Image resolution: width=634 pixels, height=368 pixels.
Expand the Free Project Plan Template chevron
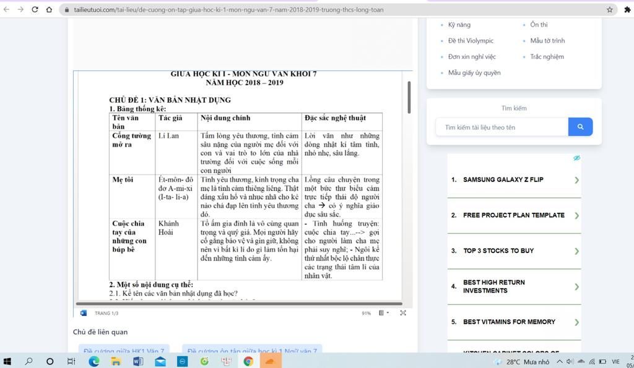(576, 216)
